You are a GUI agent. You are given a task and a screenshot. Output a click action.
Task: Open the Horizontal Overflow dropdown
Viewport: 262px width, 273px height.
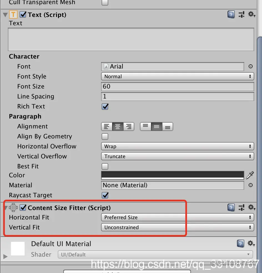click(x=177, y=146)
